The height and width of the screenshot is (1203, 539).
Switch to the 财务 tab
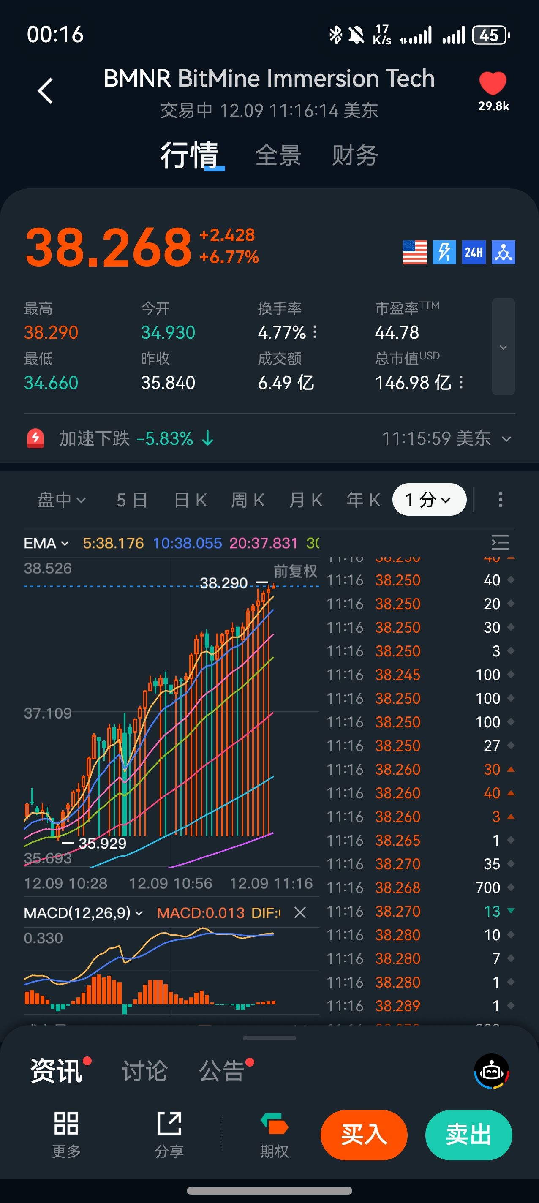click(x=354, y=155)
